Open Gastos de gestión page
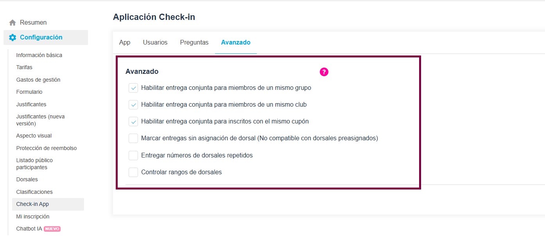Viewport: 545px width, 236px height. [38, 80]
